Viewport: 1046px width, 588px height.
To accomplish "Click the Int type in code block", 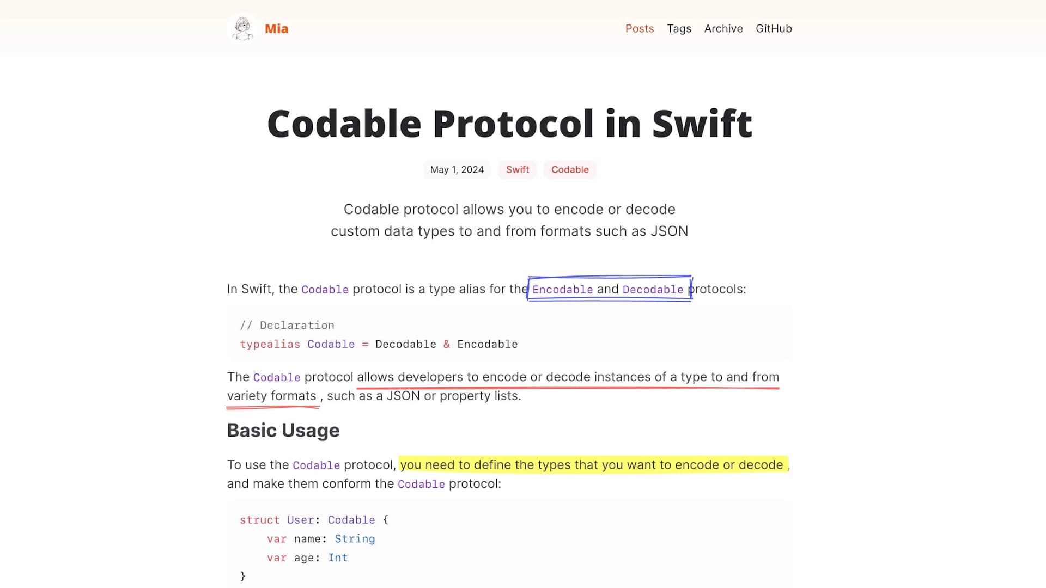I will tap(338, 558).
